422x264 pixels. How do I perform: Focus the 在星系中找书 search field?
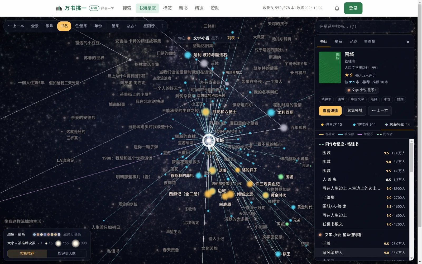click(x=364, y=26)
